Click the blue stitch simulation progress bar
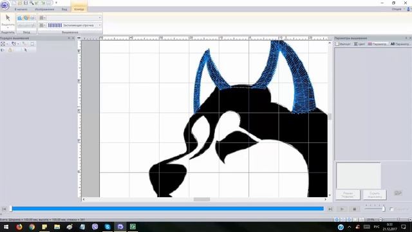The image size is (412, 232). pyautogui.click(x=168, y=209)
